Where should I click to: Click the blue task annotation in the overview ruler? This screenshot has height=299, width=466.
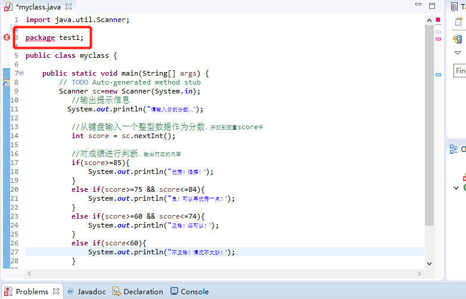click(439, 75)
